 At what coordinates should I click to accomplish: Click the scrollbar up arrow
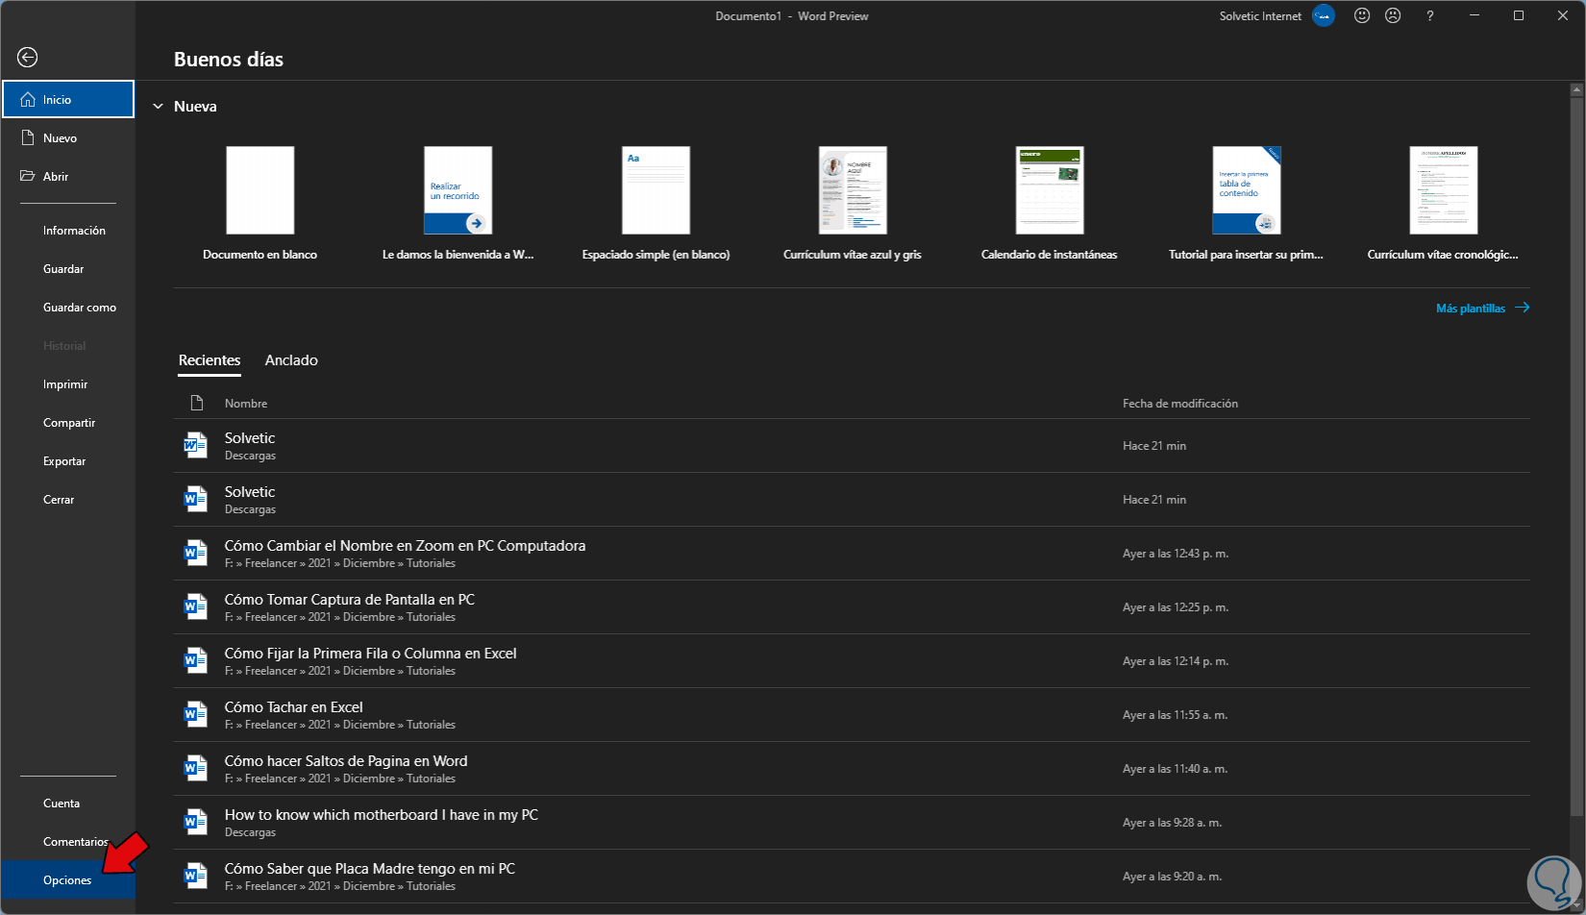(1576, 89)
